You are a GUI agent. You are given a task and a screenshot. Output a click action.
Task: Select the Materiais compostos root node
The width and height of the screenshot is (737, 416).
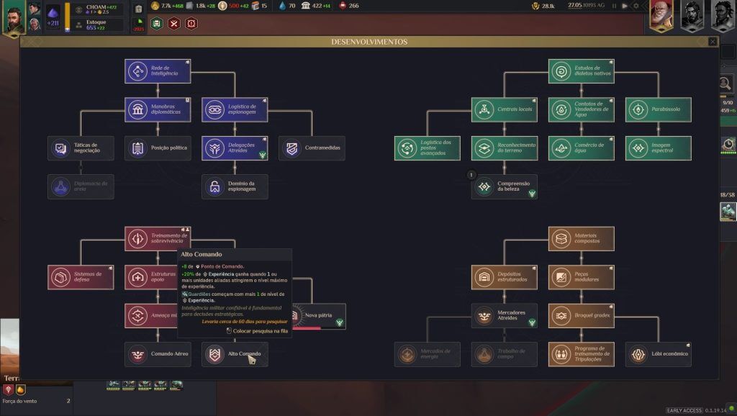pos(581,238)
